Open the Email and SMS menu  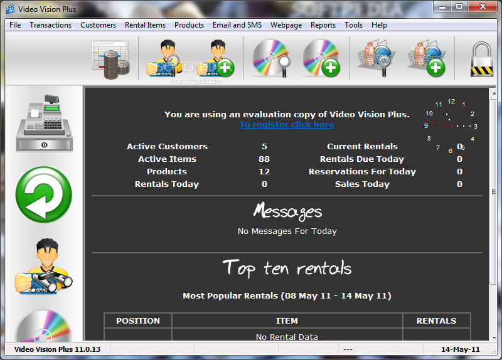tap(237, 25)
